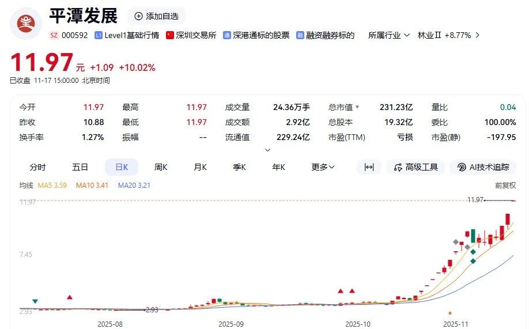
Task: Click the 昨收 value 10.88
Action: [94, 122]
